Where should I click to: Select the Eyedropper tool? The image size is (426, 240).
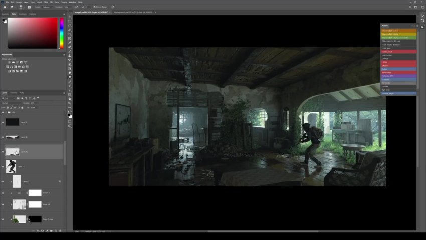70,43
